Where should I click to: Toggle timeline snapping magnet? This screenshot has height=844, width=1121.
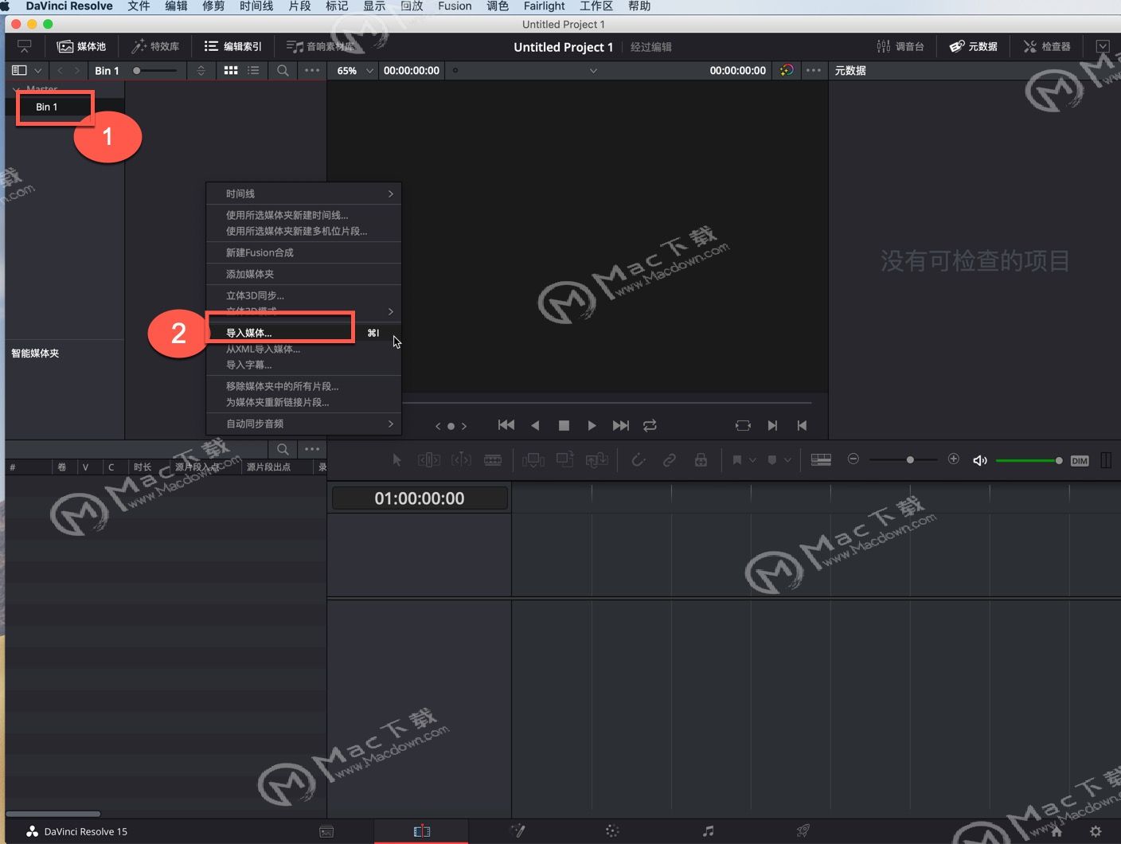(638, 460)
